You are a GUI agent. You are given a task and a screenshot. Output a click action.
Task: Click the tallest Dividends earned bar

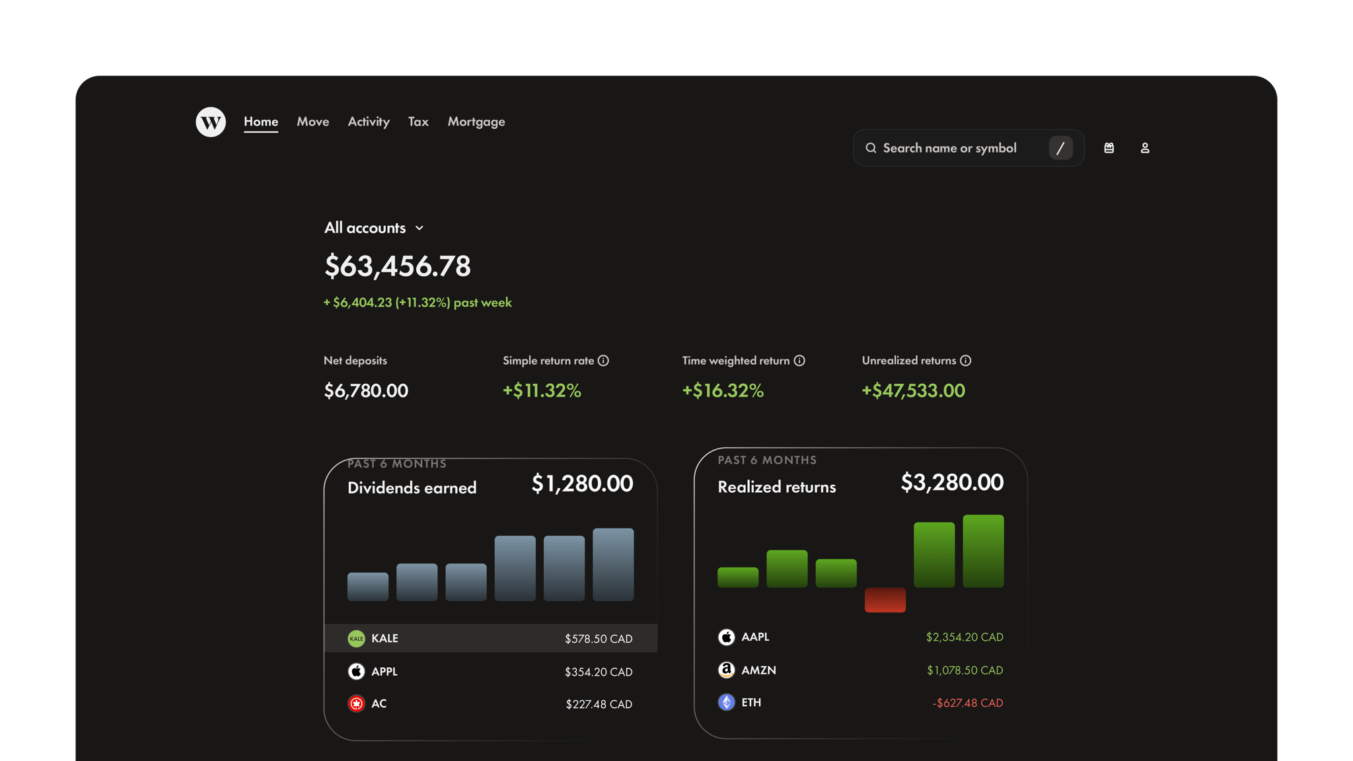(613, 564)
